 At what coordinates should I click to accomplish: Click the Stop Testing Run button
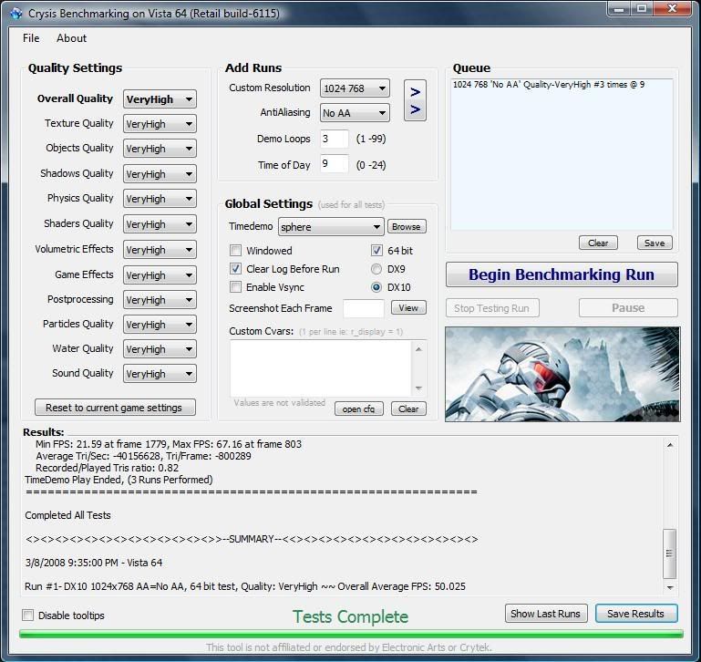click(x=492, y=308)
